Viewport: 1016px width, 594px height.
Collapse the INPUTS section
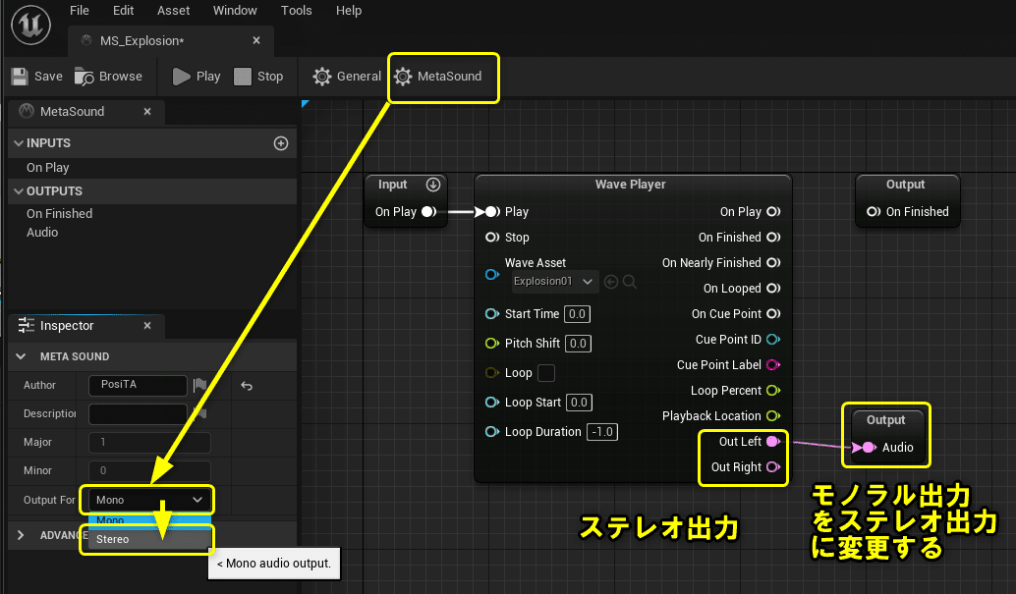[x=19, y=143]
